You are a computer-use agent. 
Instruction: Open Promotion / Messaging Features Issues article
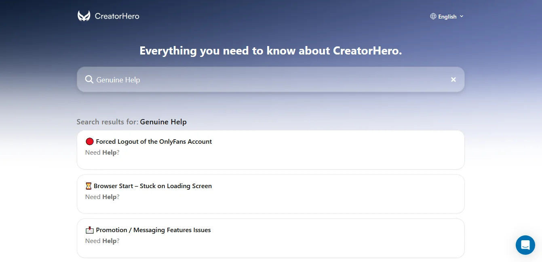point(271,238)
